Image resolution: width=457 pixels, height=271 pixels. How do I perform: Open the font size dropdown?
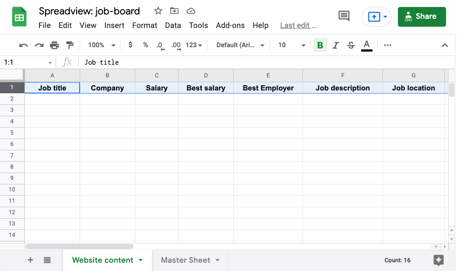coord(290,45)
